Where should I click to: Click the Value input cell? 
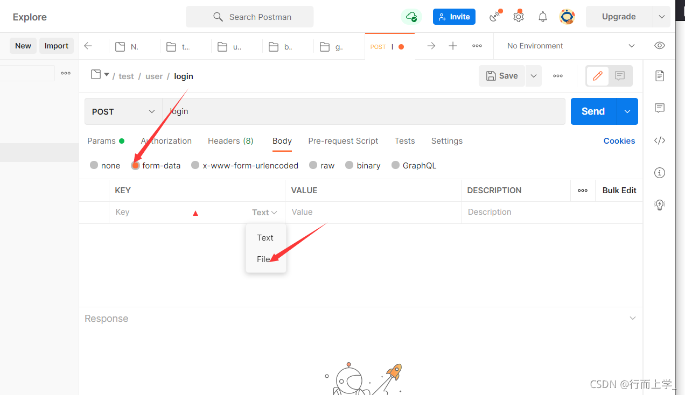pyautogui.click(x=373, y=213)
